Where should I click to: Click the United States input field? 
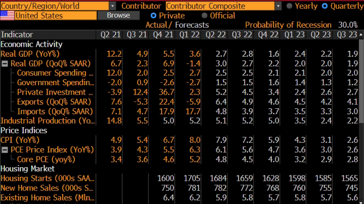[x=56, y=15]
